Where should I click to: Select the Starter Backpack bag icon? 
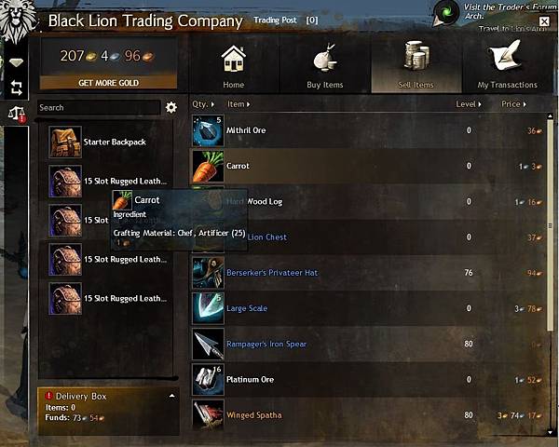[65, 142]
